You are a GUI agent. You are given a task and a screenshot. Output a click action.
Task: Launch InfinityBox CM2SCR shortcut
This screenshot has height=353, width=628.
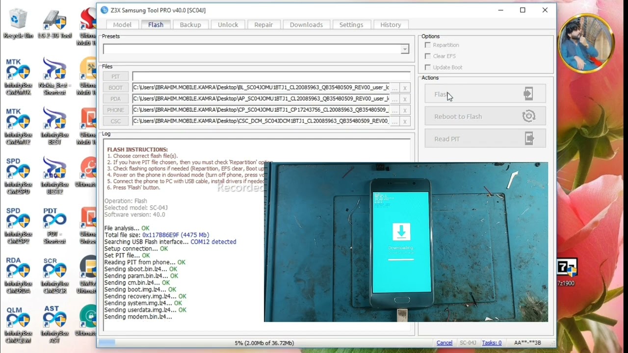pos(54,276)
